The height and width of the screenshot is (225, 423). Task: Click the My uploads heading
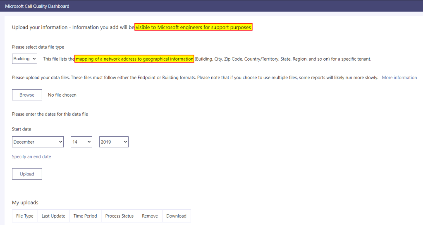(x=25, y=203)
